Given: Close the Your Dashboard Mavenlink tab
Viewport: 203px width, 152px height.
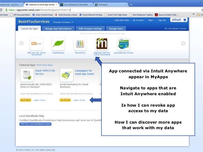Looking at the screenshot, I should 91,5.
